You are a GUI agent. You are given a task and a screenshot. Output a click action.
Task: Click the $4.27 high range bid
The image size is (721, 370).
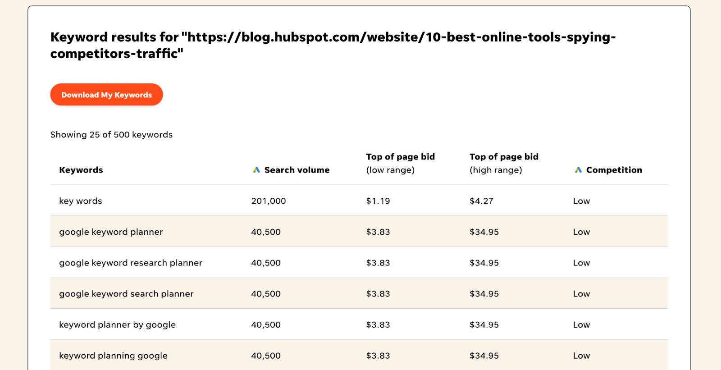click(x=482, y=201)
